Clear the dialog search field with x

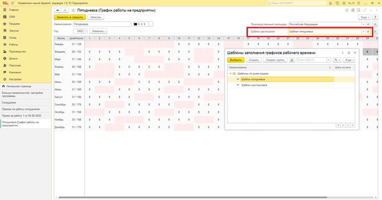click(328, 60)
